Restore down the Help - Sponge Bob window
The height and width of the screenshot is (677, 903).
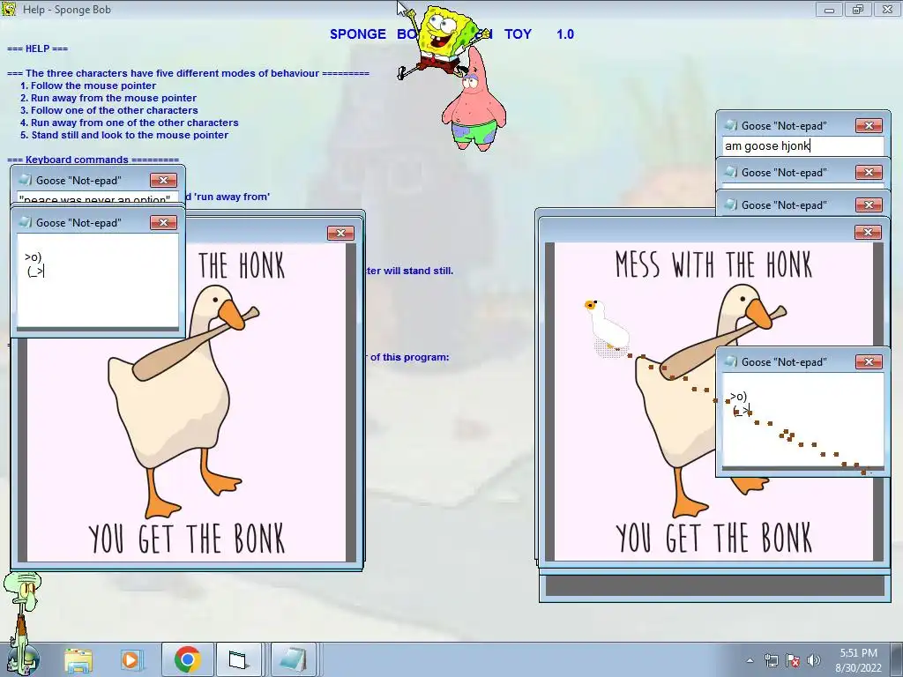pos(858,9)
